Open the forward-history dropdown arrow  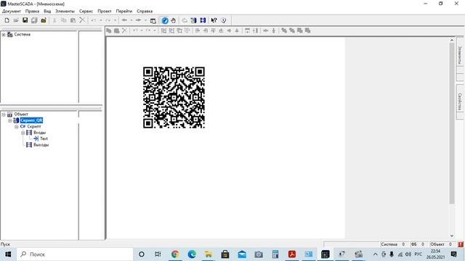click(145, 20)
